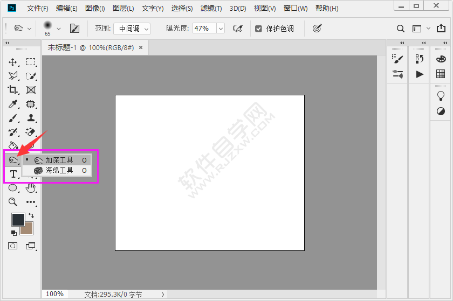Open the 文件(F) menu

(38, 9)
